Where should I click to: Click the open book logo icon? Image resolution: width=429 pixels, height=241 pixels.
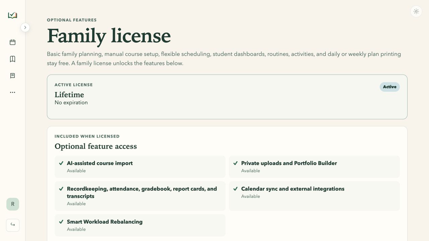12,15
